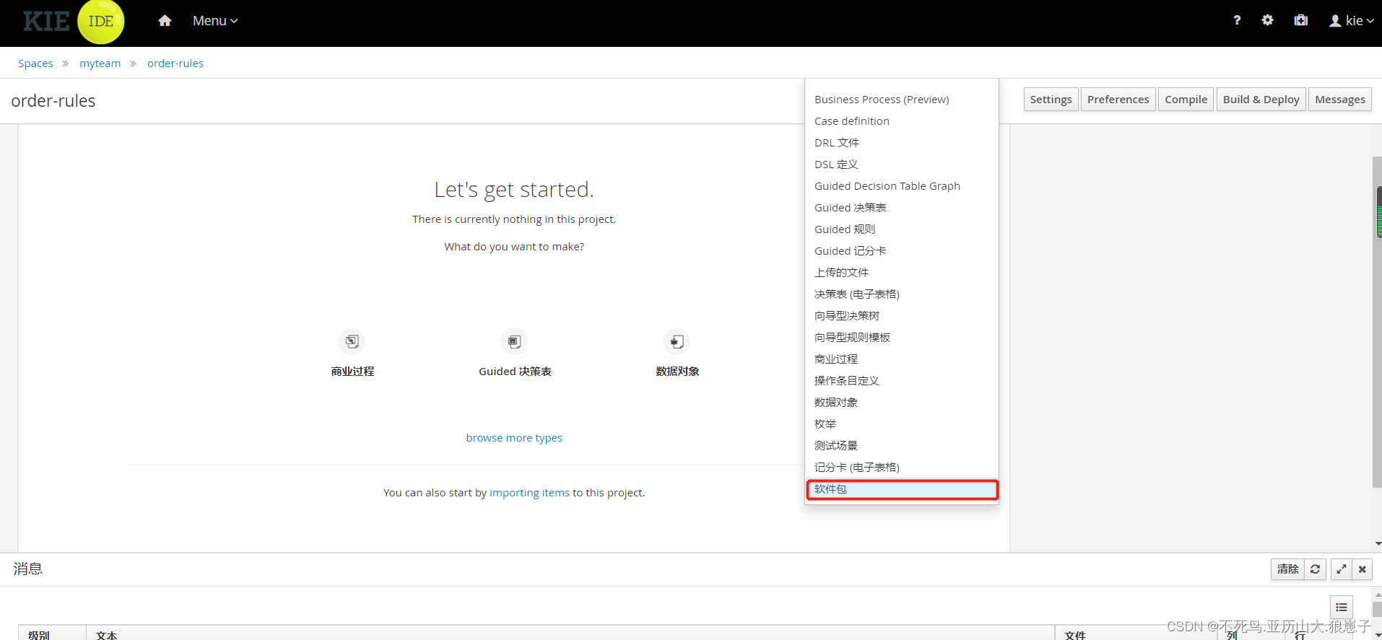Choose Guided Decision Table Graph

[902, 186]
